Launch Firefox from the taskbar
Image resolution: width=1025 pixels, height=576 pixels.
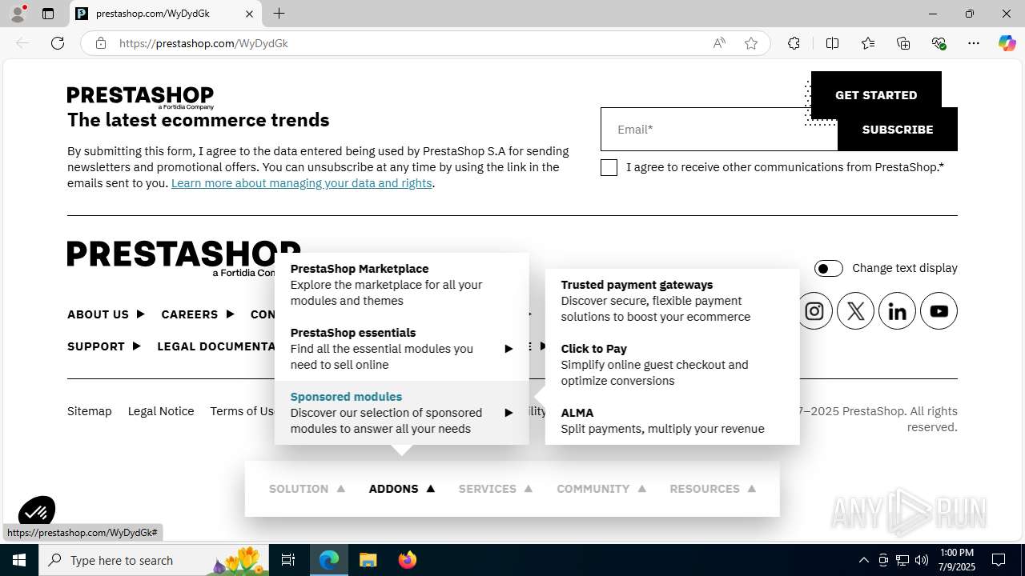(408, 560)
